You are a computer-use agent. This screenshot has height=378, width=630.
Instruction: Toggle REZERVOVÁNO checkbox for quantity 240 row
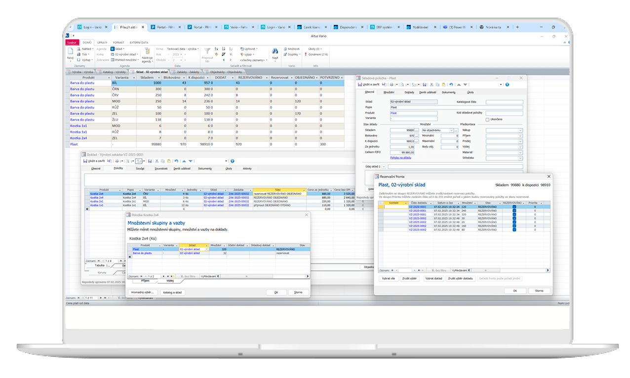[514, 210]
